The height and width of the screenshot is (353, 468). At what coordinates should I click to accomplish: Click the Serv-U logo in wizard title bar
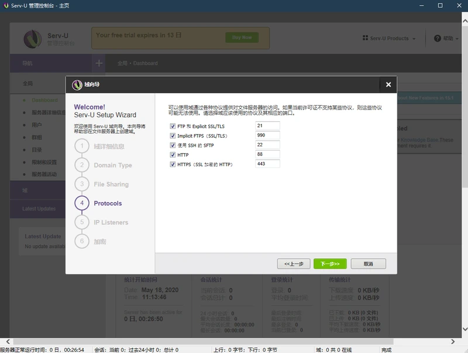click(x=77, y=85)
